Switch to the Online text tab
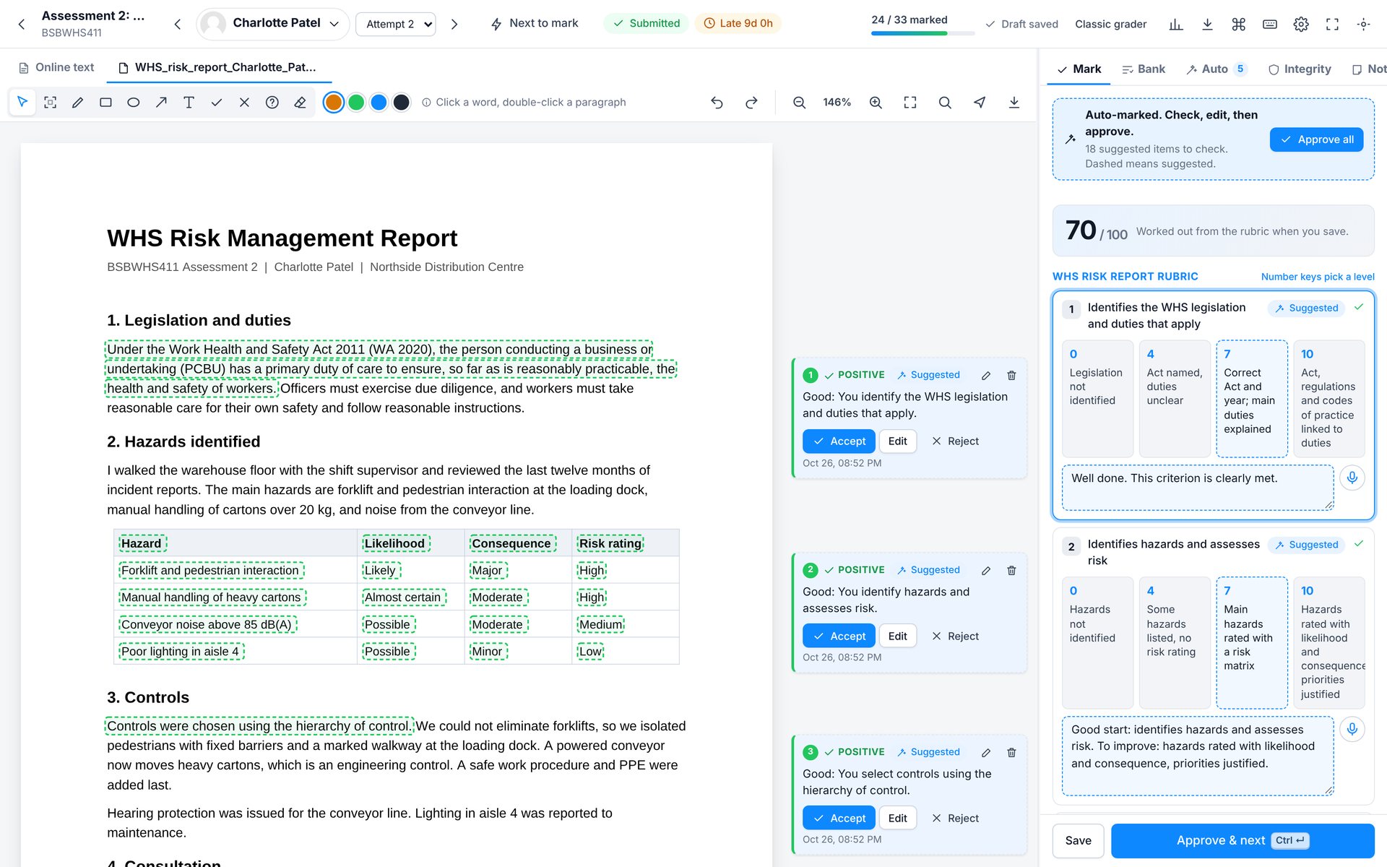The image size is (1387, 867). [56, 67]
